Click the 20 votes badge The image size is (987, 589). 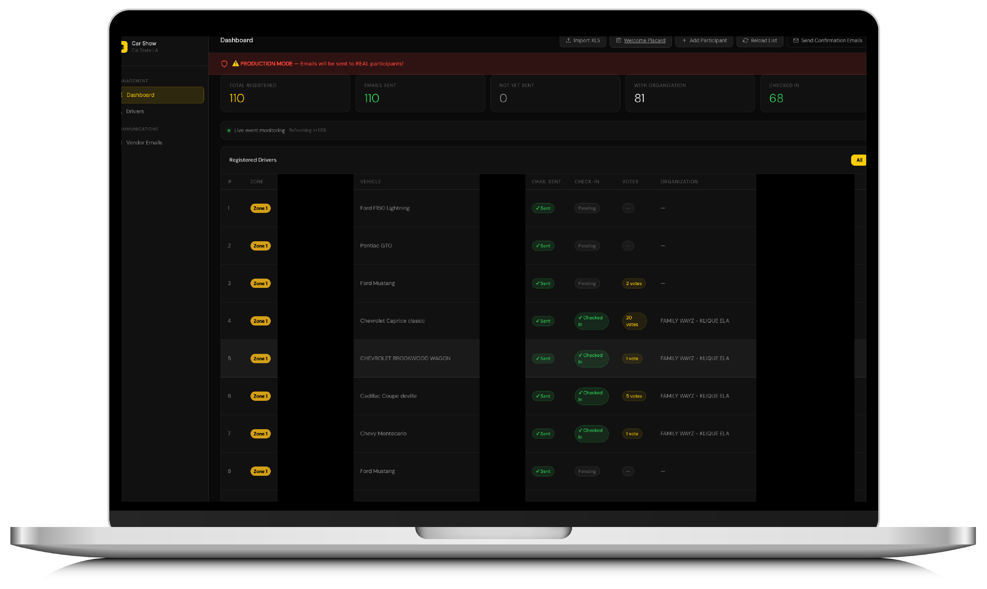pos(634,321)
